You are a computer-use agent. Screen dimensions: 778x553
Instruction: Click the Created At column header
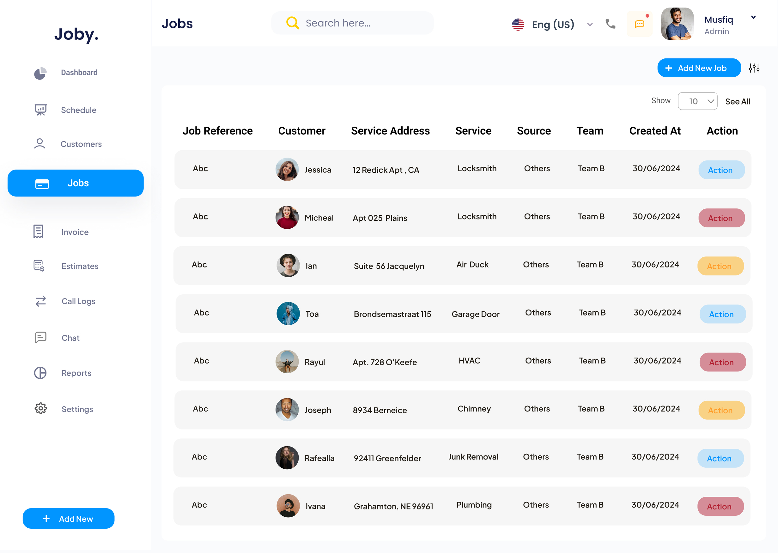pyautogui.click(x=655, y=131)
